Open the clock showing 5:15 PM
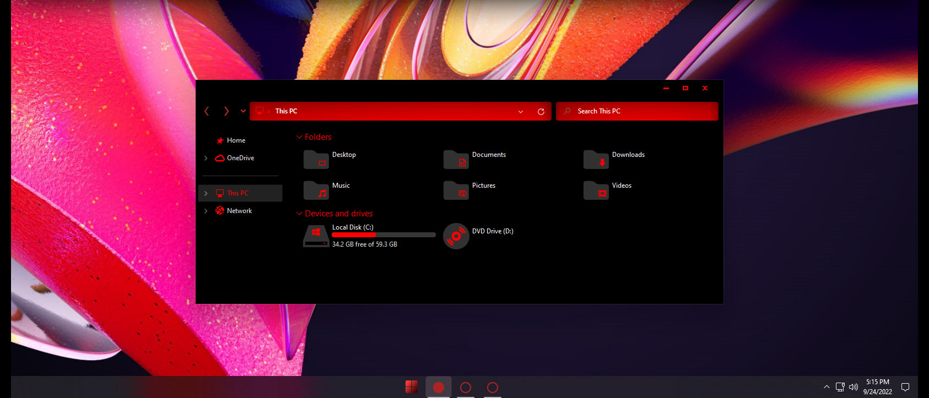The image size is (929, 398). coord(878,387)
